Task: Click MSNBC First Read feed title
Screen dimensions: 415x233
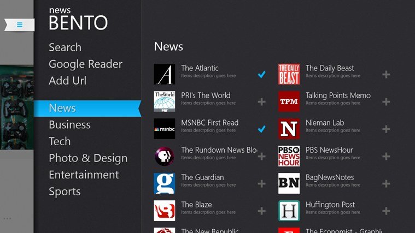Action: (209, 123)
